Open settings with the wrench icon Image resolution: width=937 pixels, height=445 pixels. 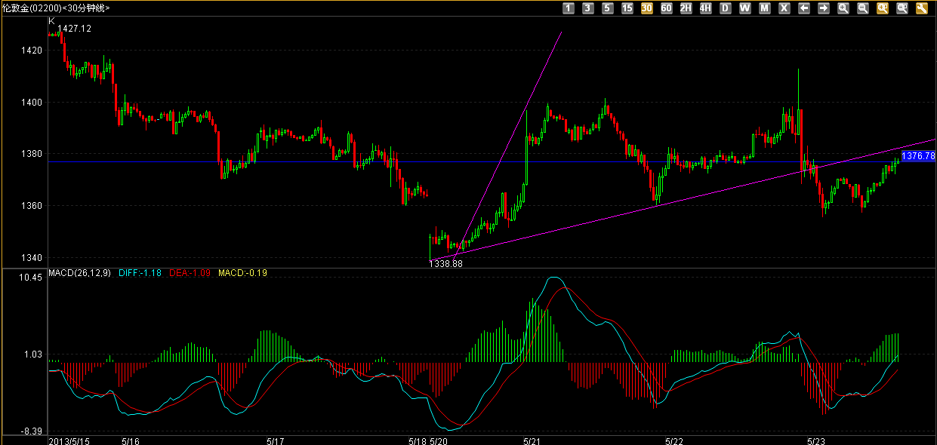(x=922, y=8)
